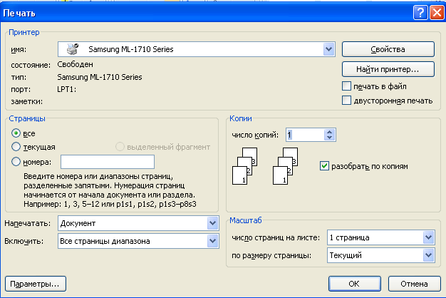Click the Samsung printer icon in name field

(72, 49)
